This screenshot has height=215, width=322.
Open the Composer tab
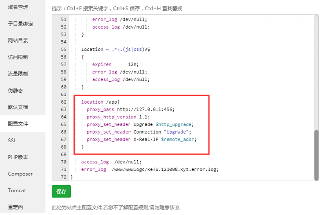tap(20, 174)
